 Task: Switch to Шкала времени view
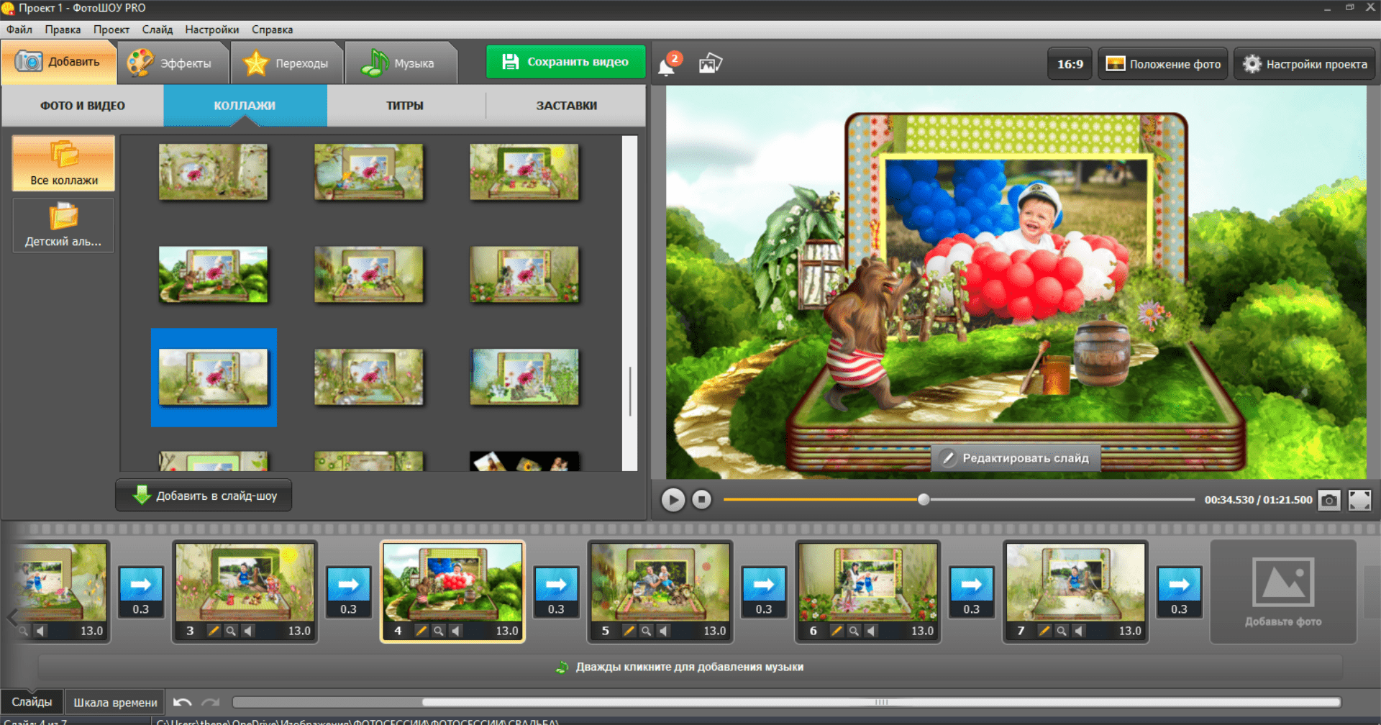(x=115, y=702)
